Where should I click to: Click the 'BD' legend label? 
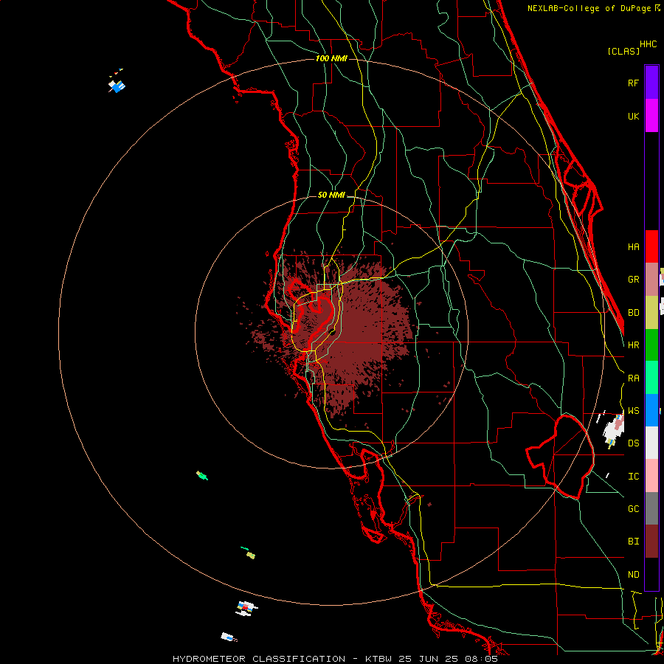point(634,313)
